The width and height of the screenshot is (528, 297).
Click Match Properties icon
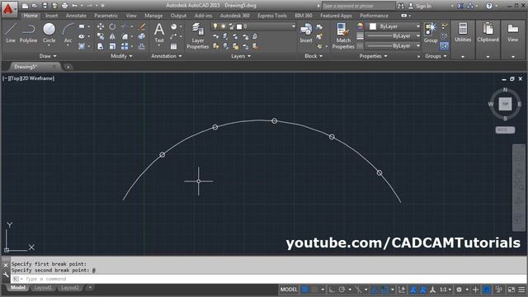[343, 36]
